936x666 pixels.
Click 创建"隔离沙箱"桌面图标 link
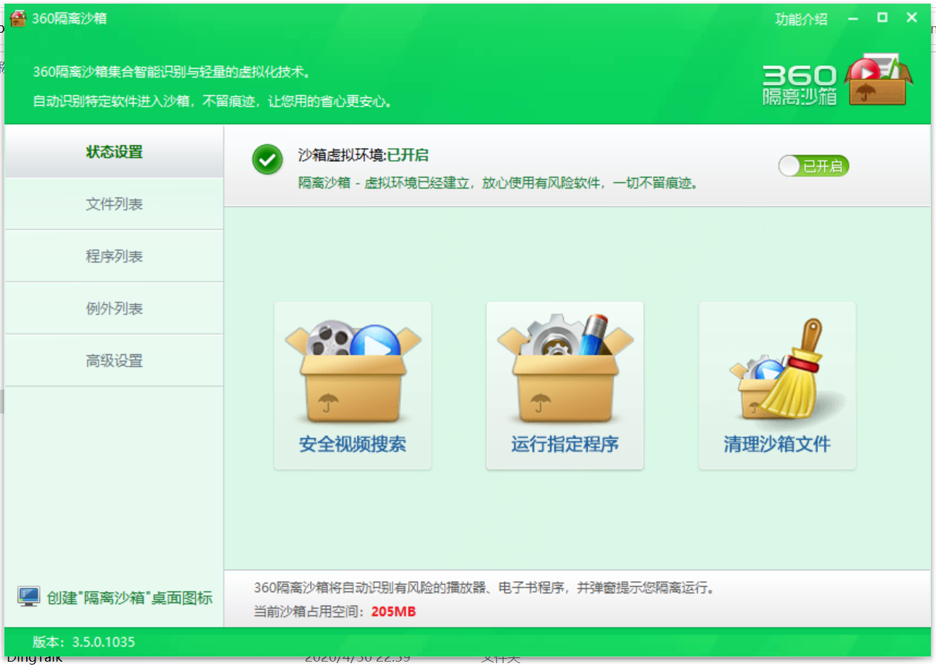coord(130,598)
